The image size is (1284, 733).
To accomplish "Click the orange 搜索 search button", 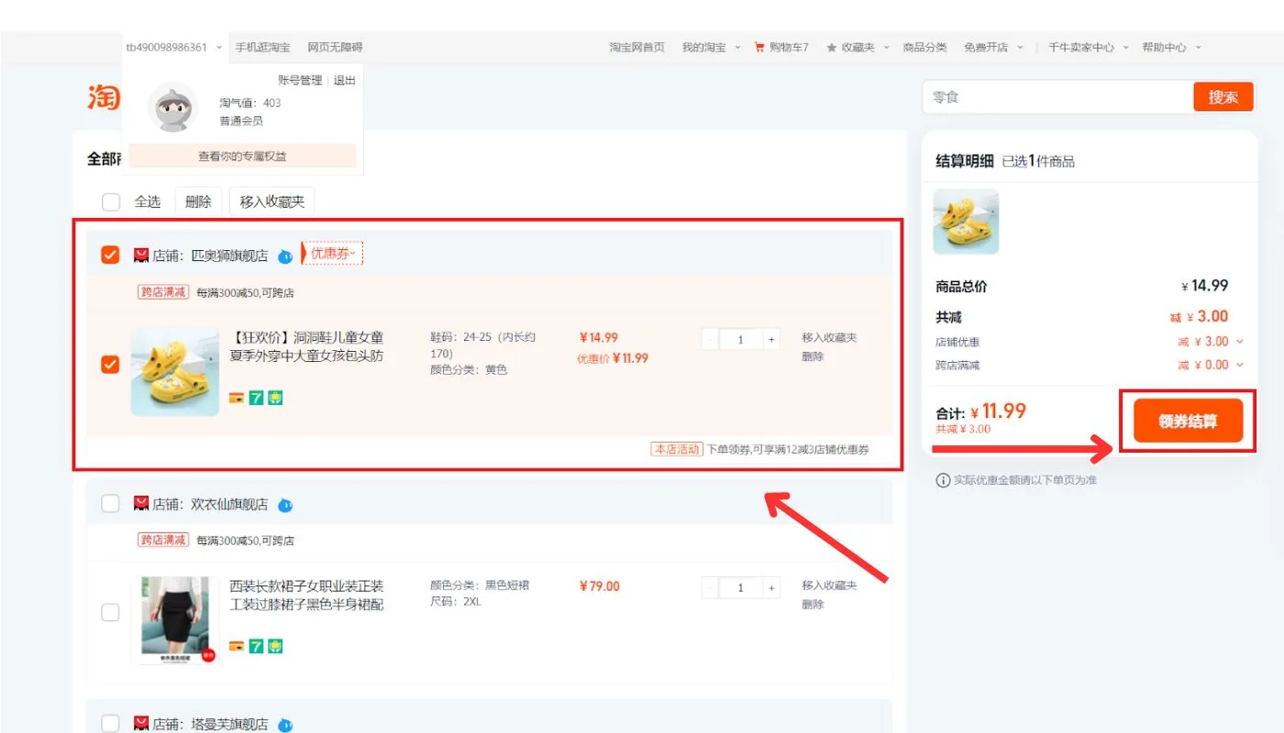I will (x=1223, y=97).
